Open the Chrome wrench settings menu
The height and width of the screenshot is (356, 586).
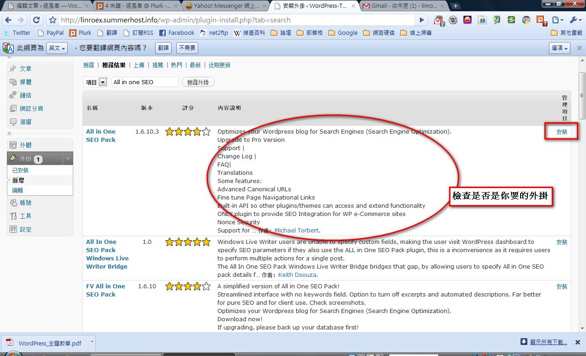[575, 20]
